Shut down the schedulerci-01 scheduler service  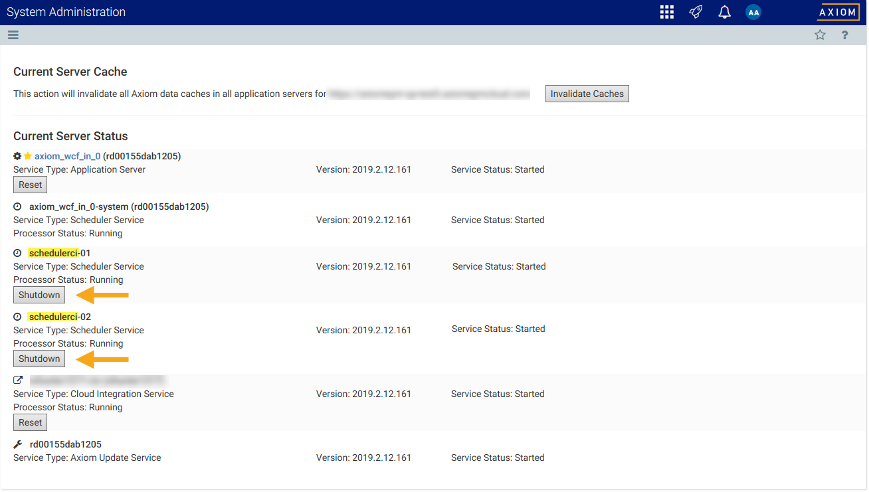(x=39, y=295)
